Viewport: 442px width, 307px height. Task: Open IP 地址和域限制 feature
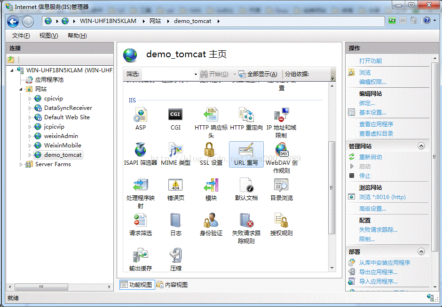281,123
